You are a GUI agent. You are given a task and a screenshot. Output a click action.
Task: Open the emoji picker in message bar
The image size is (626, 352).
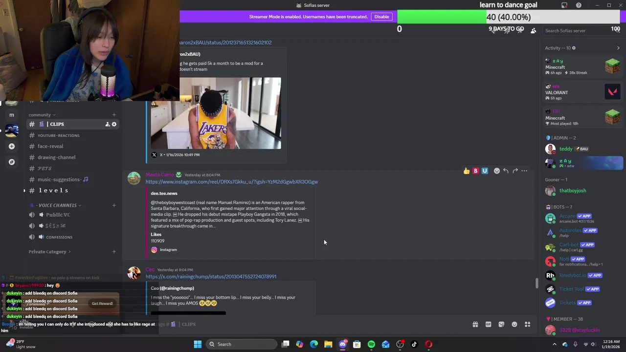514,324
